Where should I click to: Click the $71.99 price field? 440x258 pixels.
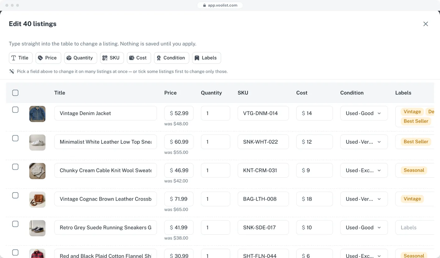click(179, 199)
